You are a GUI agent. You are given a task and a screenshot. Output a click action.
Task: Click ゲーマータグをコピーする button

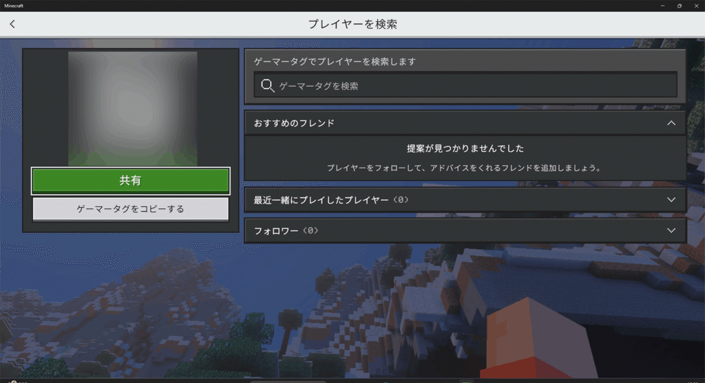pyautogui.click(x=130, y=209)
